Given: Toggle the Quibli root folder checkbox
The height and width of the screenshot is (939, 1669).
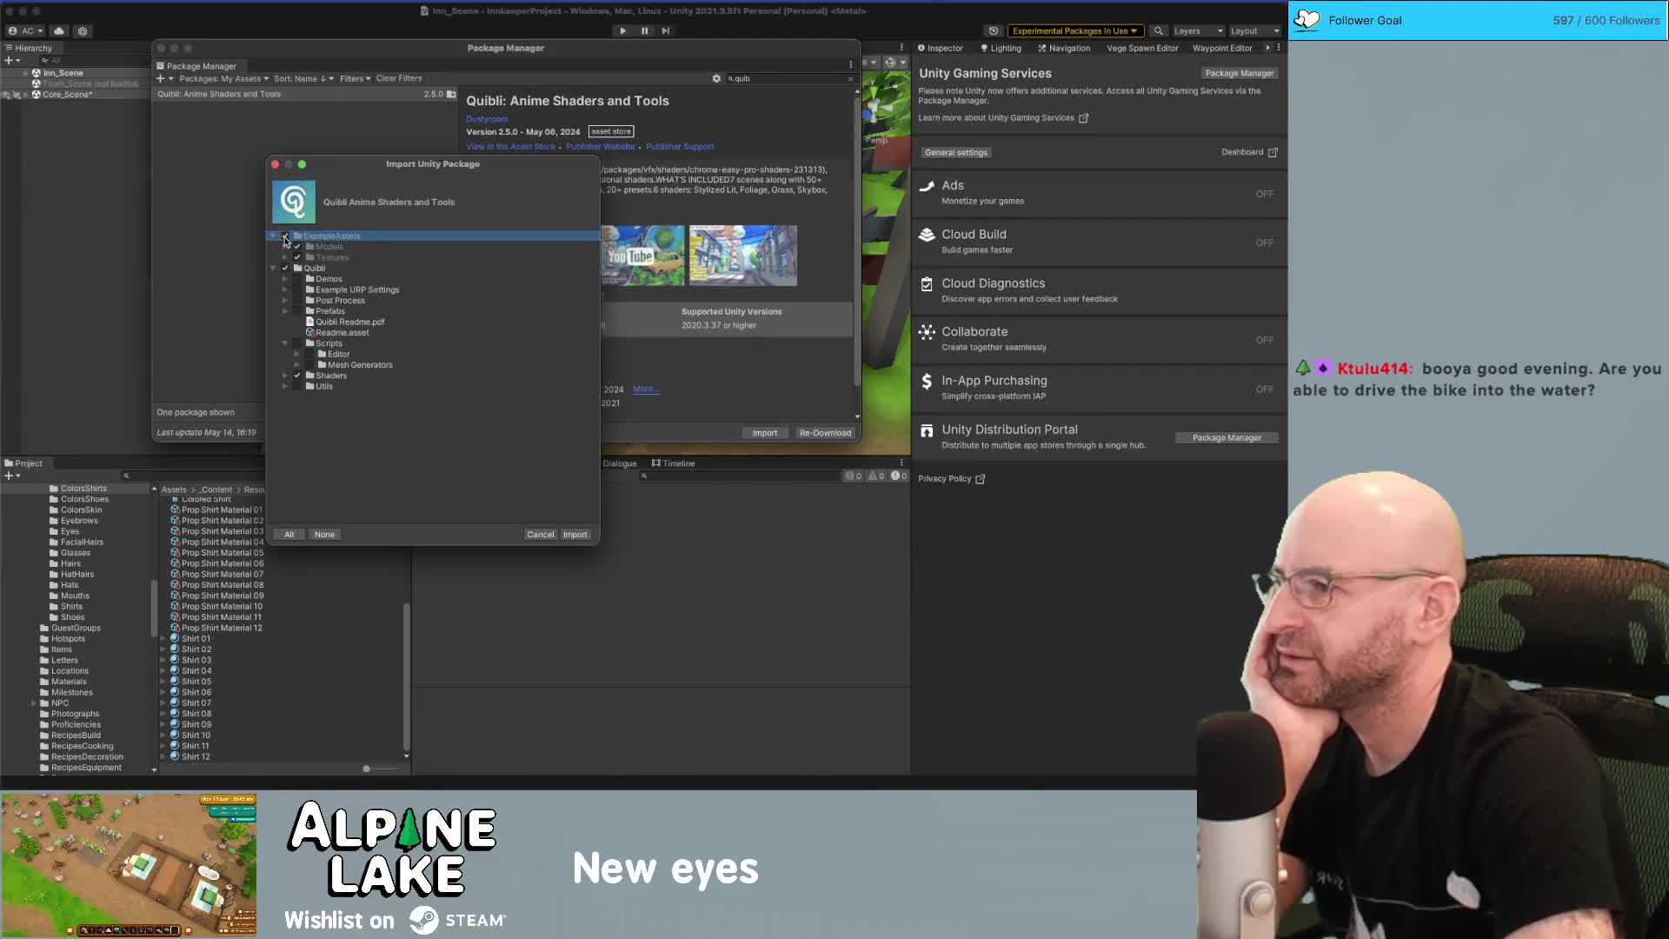Looking at the screenshot, I should coord(285,268).
